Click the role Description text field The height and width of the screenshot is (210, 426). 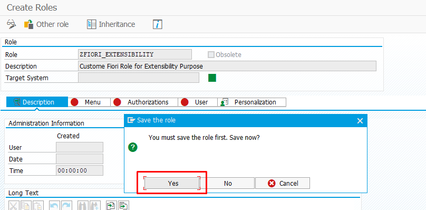[x=227, y=66]
